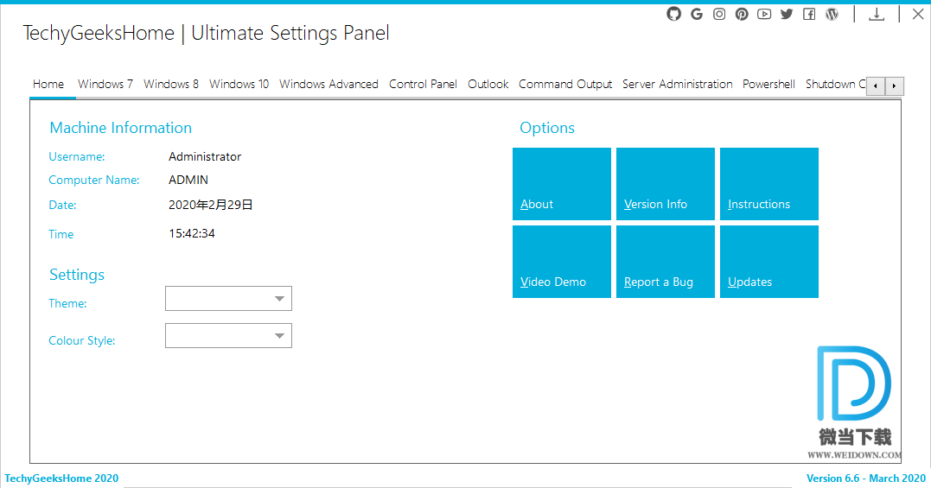The width and height of the screenshot is (931, 488).
Task: Click the Google icon in title bar
Action: click(697, 14)
